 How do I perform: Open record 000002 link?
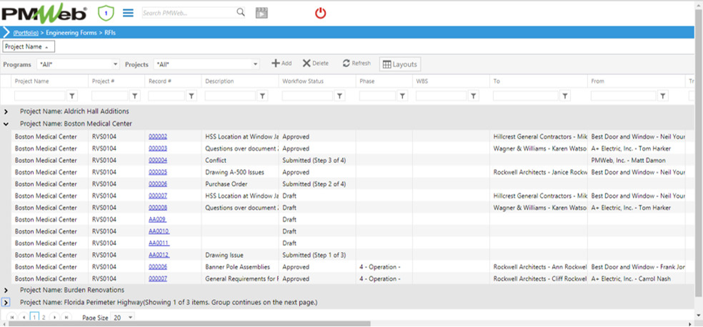158,136
